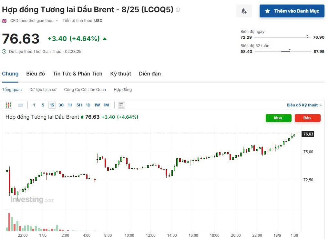Switch chart interval to 1H
This screenshot has width=329, height=239.
pyautogui.click(x=70, y=105)
